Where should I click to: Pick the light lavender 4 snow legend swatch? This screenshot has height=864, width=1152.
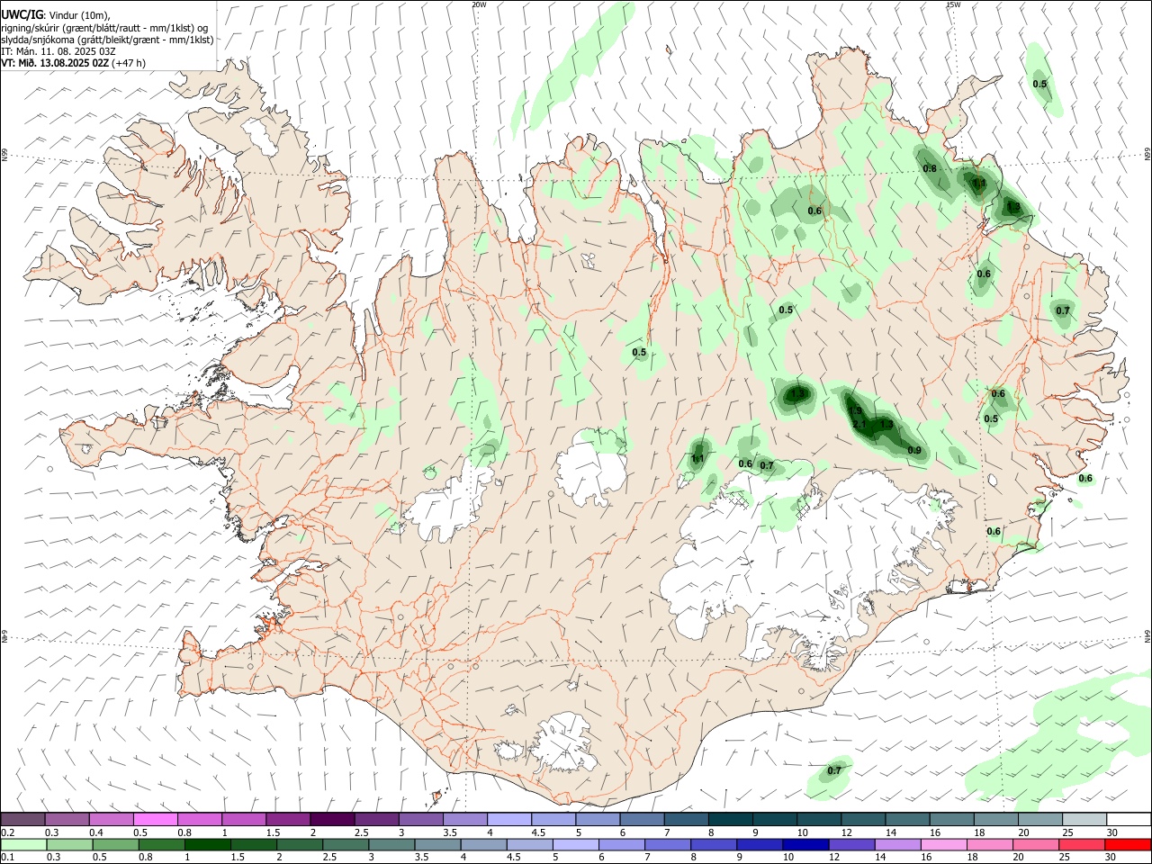tap(509, 820)
